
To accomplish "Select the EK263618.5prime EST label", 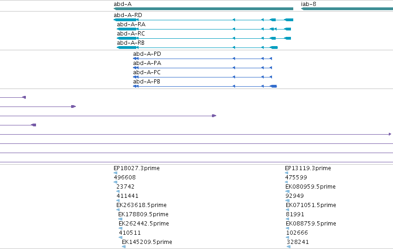I will (141, 205).
